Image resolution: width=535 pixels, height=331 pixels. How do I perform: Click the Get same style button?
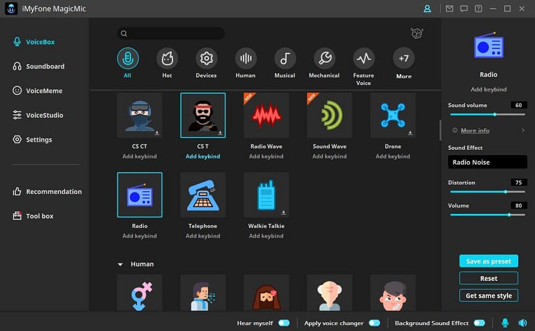coord(489,296)
